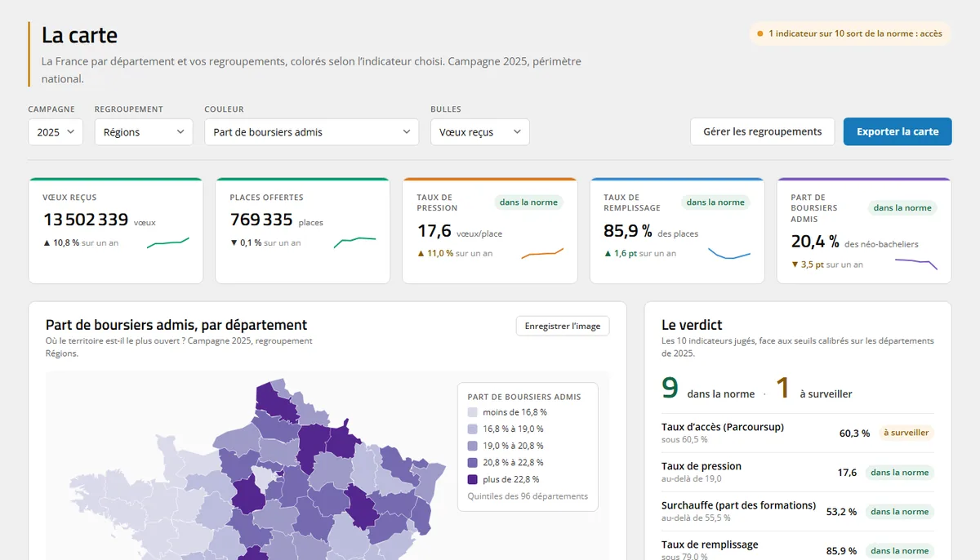
Task: Click the 60,3 % value in the verdict list
Action: point(854,433)
